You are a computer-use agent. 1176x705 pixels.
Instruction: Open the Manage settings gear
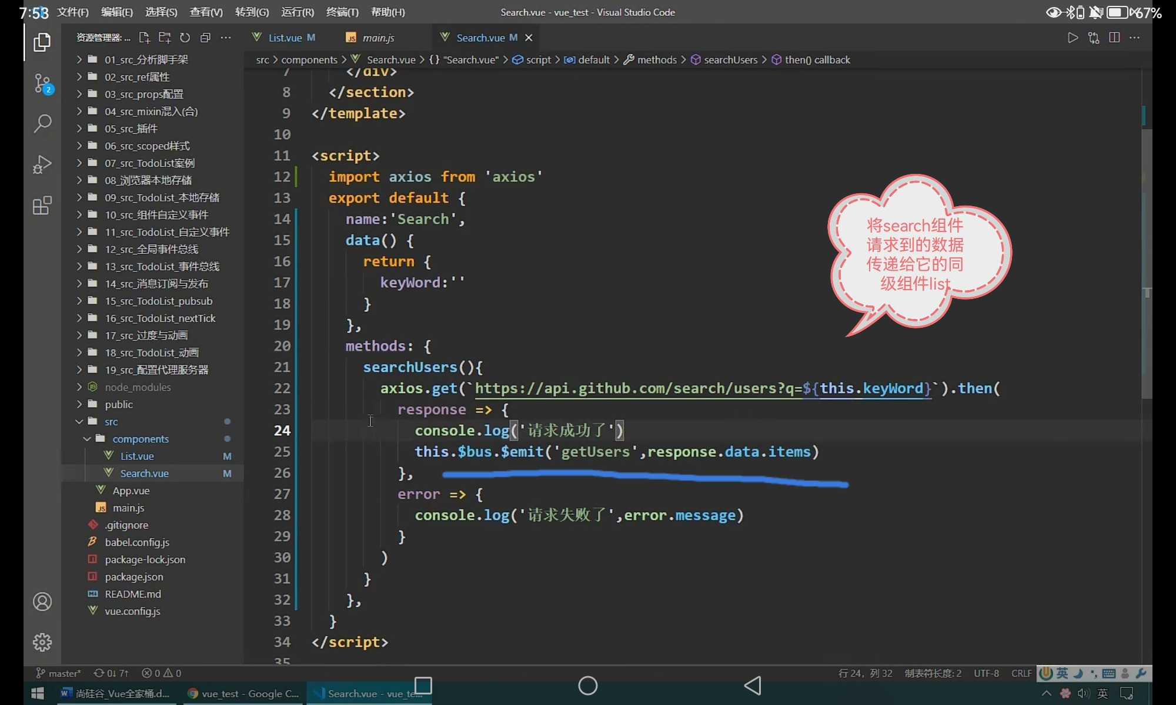(x=42, y=642)
